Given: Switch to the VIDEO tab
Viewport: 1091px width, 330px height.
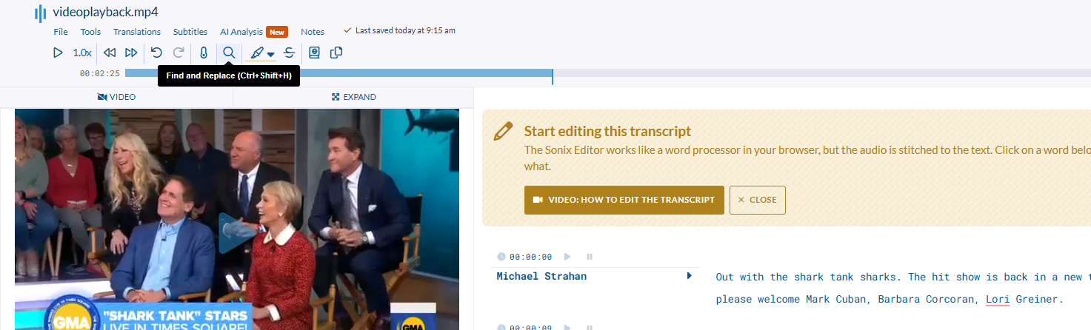Looking at the screenshot, I should pyautogui.click(x=117, y=97).
